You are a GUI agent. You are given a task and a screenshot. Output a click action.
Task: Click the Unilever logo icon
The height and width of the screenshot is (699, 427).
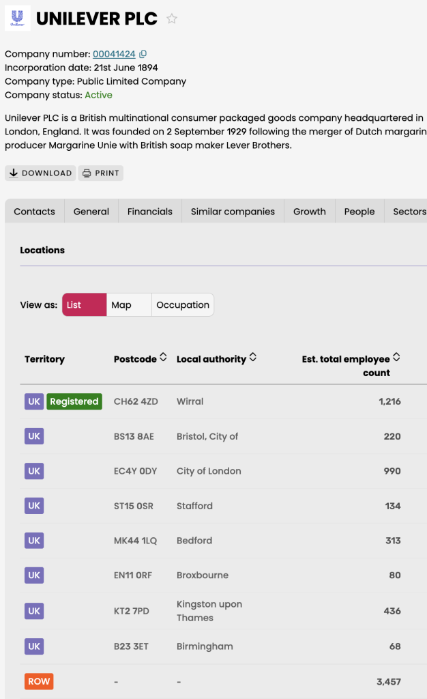pyautogui.click(x=18, y=18)
